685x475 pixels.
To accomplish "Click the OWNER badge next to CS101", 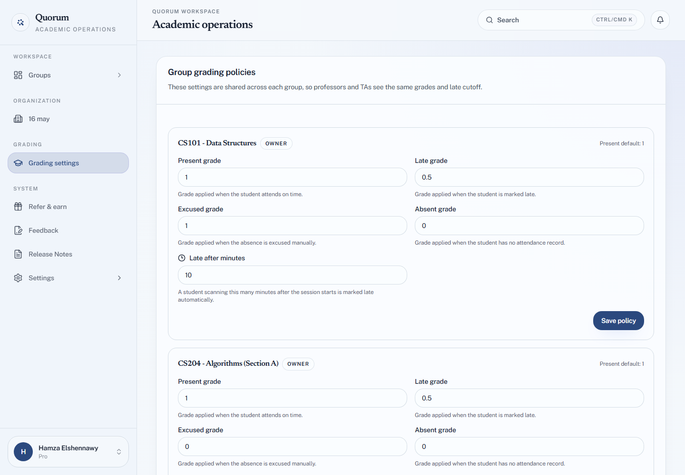I will (x=276, y=143).
